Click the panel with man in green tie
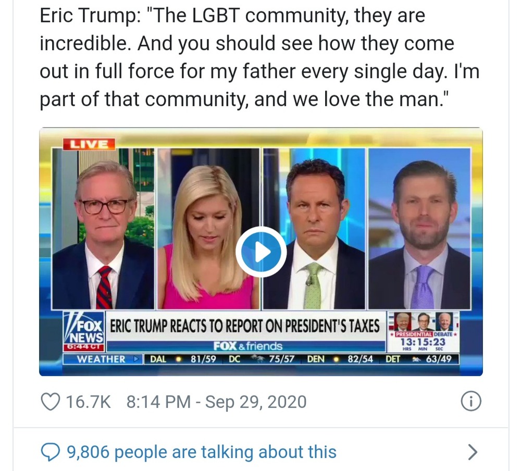Image resolution: width=521 pixels, height=471 pixels. (x=314, y=229)
